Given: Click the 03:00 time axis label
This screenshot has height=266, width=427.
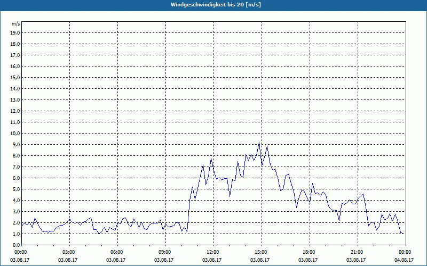Looking at the screenshot, I should click(x=70, y=252).
